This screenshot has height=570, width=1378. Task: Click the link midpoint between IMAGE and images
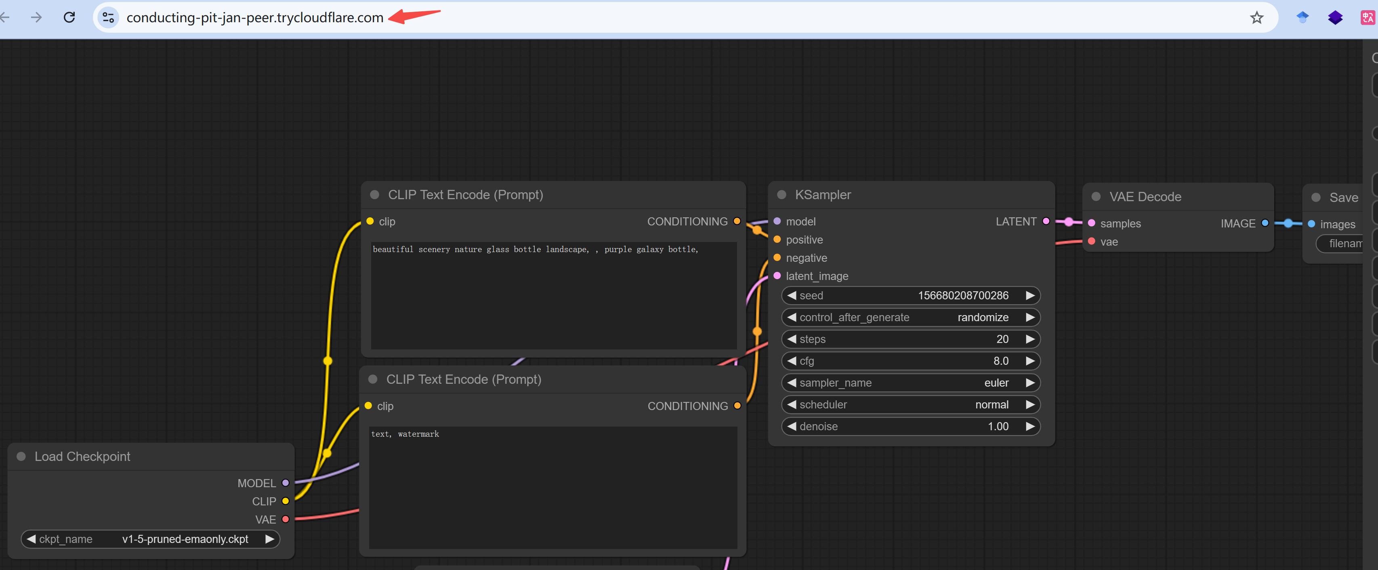tap(1289, 223)
